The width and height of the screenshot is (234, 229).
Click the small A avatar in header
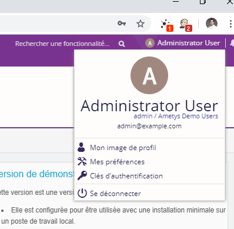point(150,43)
